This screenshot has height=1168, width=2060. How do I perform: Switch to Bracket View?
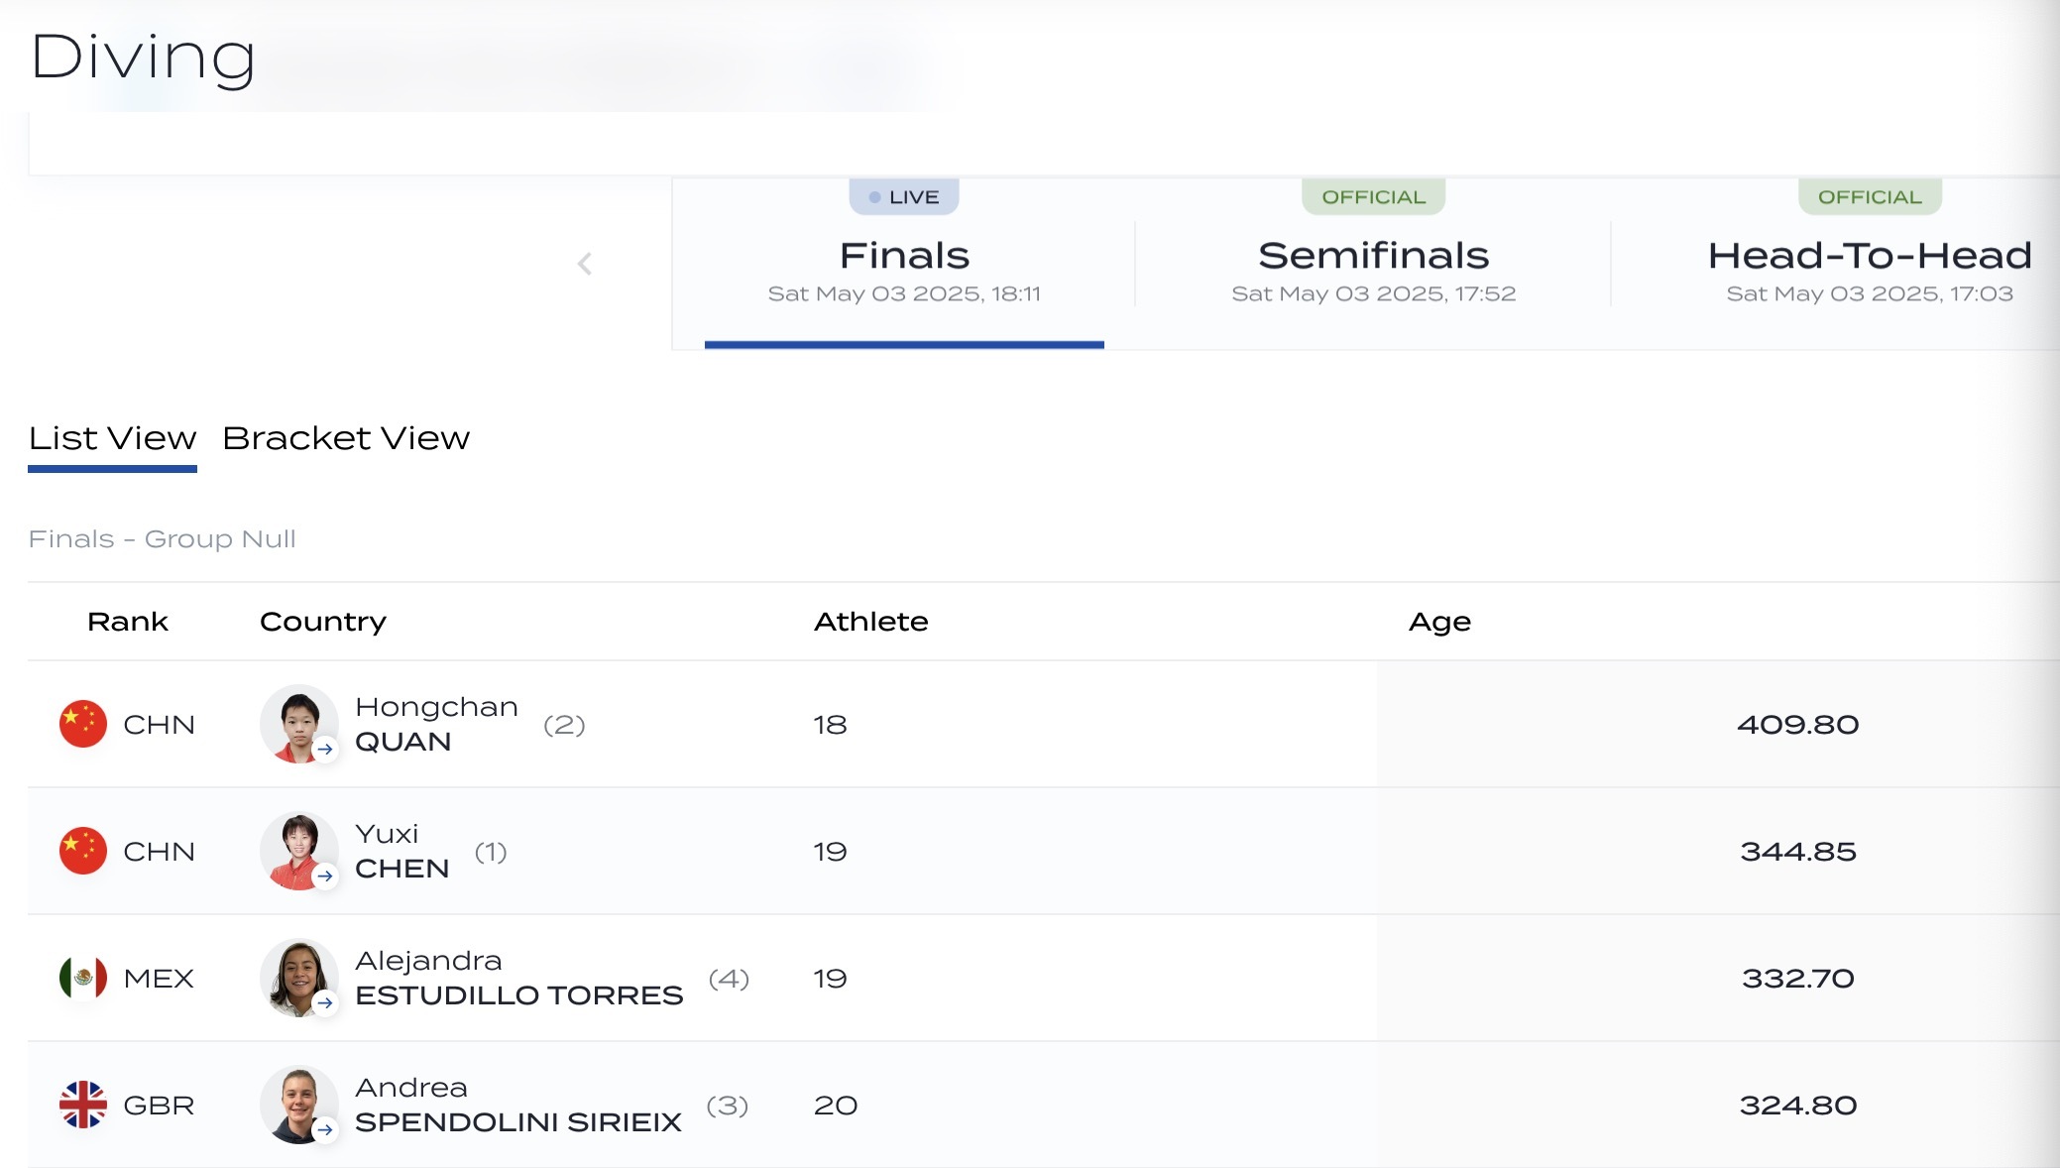point(346,438)
